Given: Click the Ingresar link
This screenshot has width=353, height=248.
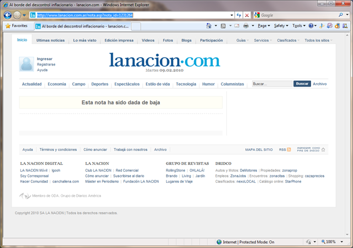Looking at the screenshot, I should [45, 59].
